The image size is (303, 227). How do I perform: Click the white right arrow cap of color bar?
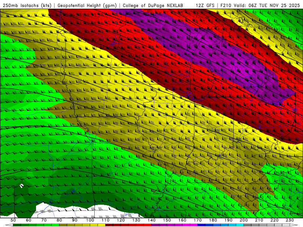point(294,225)
